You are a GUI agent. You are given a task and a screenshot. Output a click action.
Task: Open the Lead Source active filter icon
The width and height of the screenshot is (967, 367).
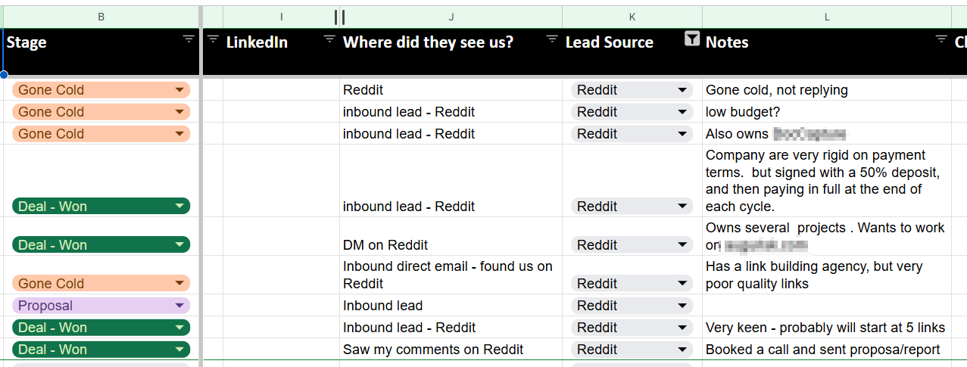click(x=691, y=39)
